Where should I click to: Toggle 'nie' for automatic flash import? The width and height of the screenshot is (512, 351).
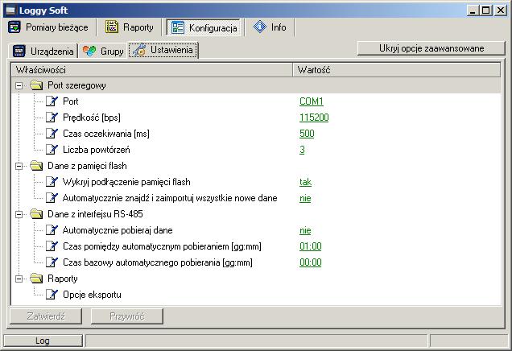(305, 198)
